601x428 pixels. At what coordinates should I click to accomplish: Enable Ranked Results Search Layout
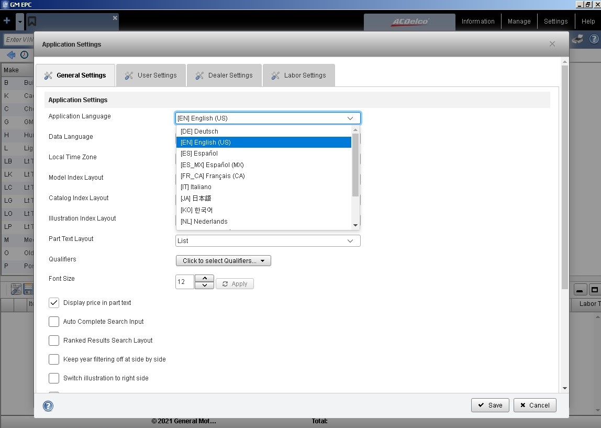(x=54, y=340)
